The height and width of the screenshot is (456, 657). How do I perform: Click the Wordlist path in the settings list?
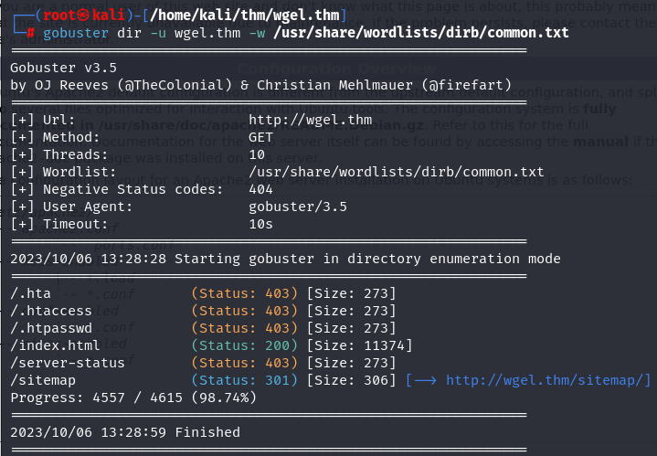[x=396, y=172]
